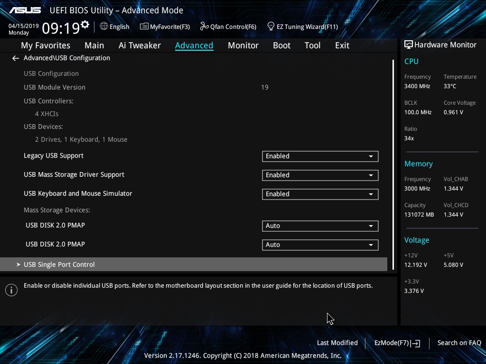Click +12V voltage value 12.192 V
486x364 pixels.
416,265
